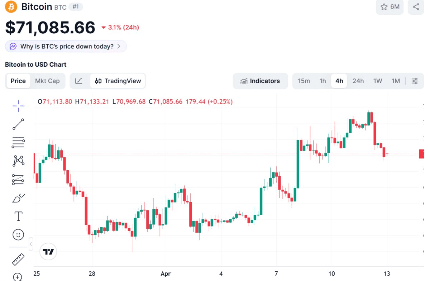Switch to the TradingView chart mode
Image resolution: width=430 pixels, height=281 pixels.
click(118, 81)
